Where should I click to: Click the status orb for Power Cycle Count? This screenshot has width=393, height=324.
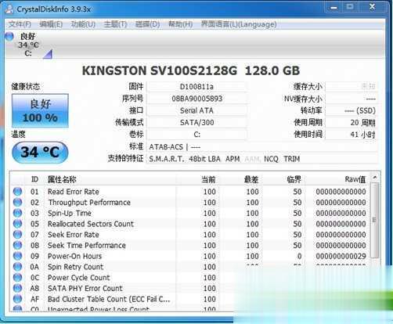tap(17, 277)
